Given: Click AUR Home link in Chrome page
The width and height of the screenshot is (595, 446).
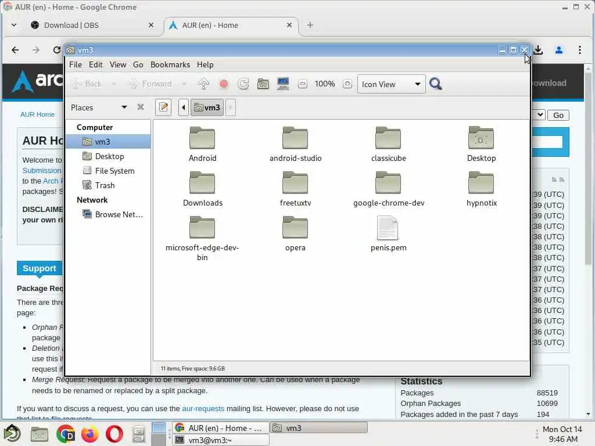Looking at the screenshot, I should (x=37, y=114).
